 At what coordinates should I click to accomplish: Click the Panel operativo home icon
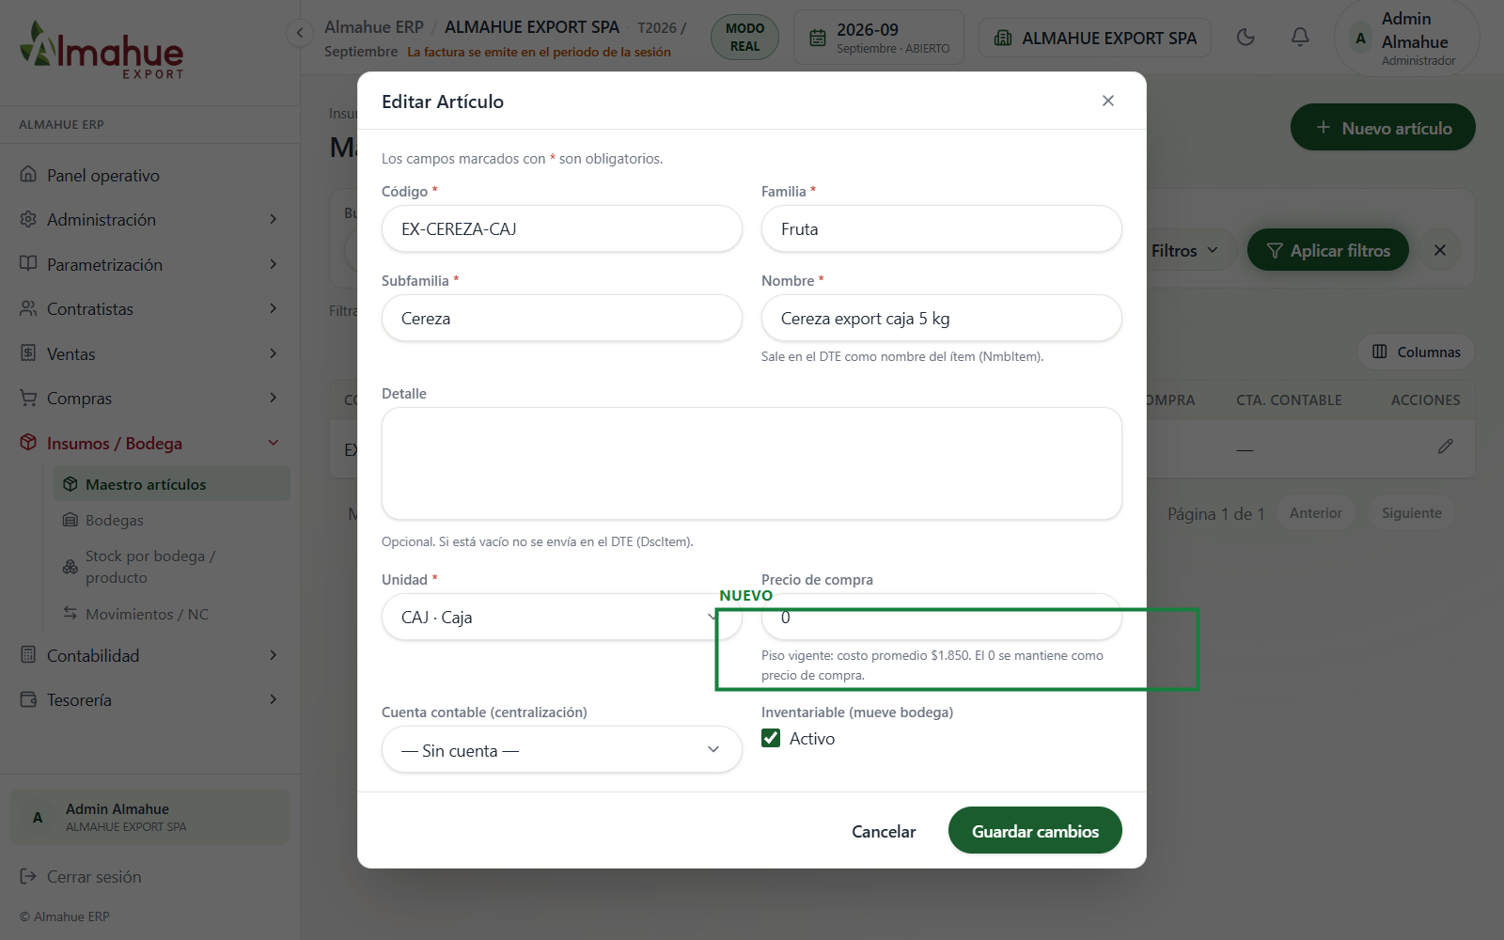tap(28, 175)
